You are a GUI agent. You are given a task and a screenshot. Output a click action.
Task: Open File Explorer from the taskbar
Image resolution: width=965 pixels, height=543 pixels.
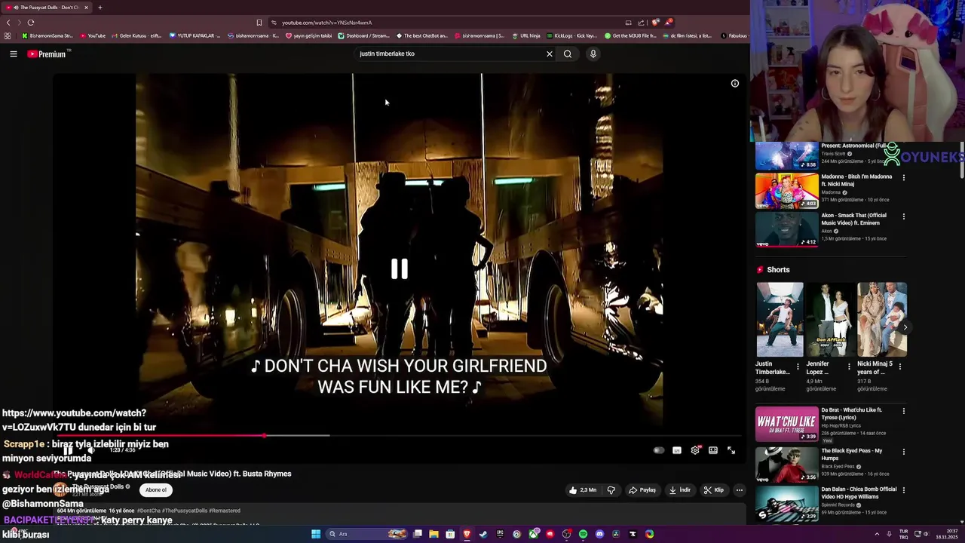pyautogui.click(x=433, y=534)
